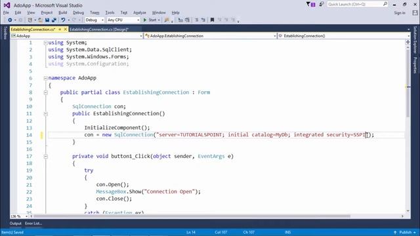
Task: Click the Increase line indent icon
Action: tap(203, 20)
